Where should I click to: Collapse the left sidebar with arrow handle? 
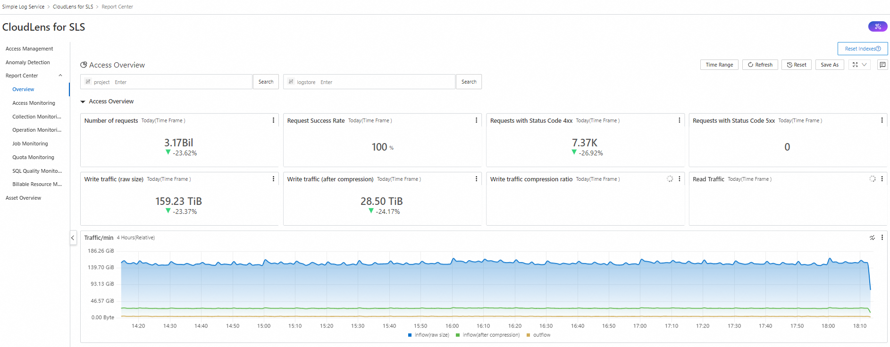(x=73, y=238)
